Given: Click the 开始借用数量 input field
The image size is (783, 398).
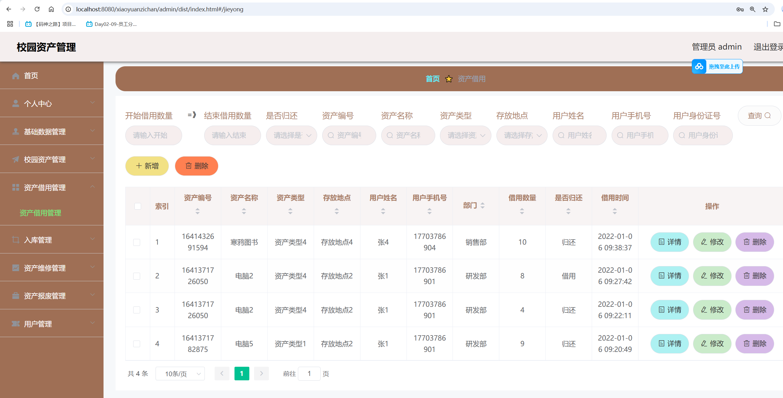Looking at the screenshot, I should tap(154, 135).
